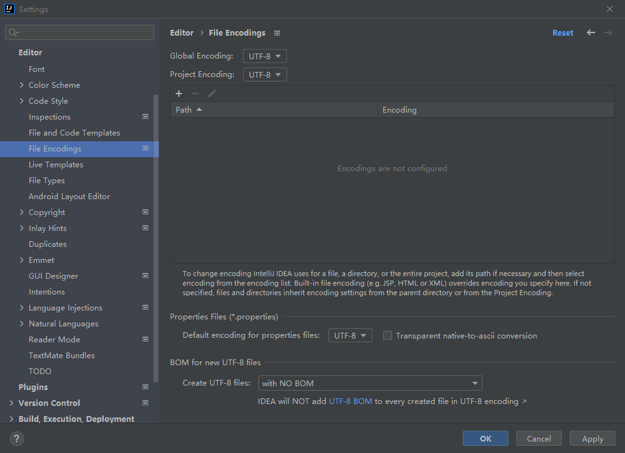The height and width of the screenshot is (453, 625).
Task: Click the project icon on the Version Control row
Action: (146, 403)
